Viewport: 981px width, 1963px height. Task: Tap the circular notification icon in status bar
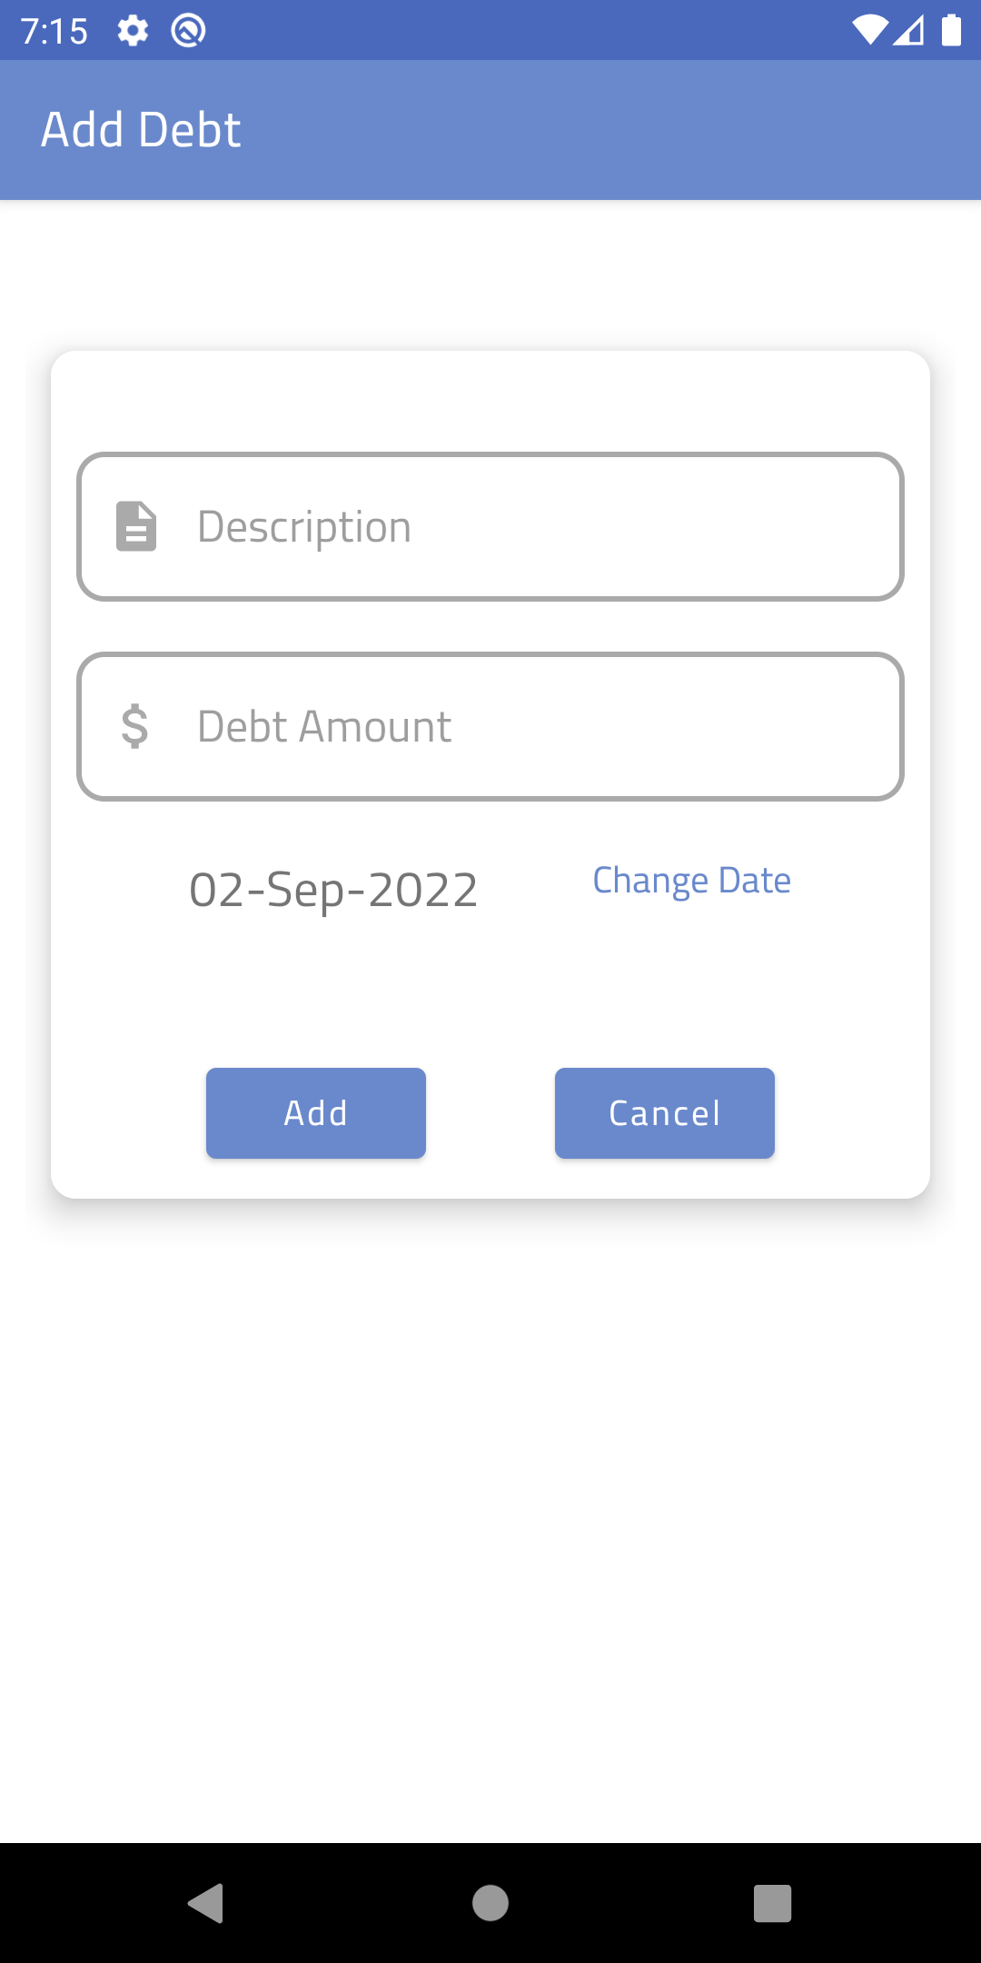coord(188,31)
